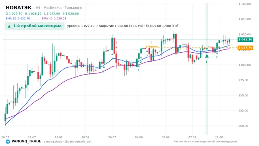Select the НОВАТЭК ticker title
The height and width of the screenshot is (146, 259).
tap(19, 8)
